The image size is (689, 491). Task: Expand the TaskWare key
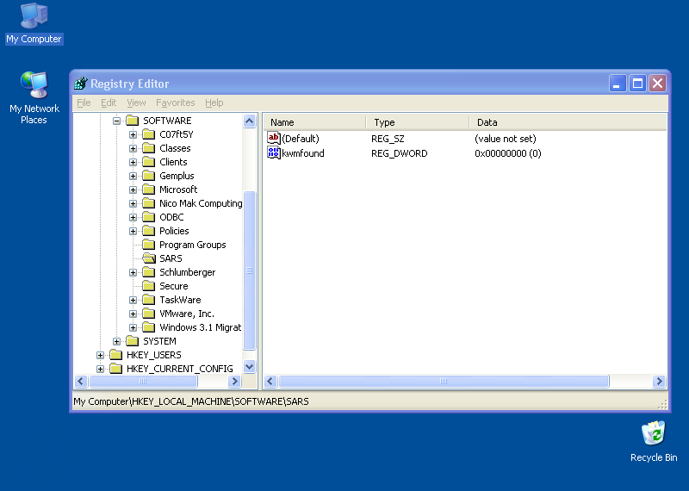[133, 301]
